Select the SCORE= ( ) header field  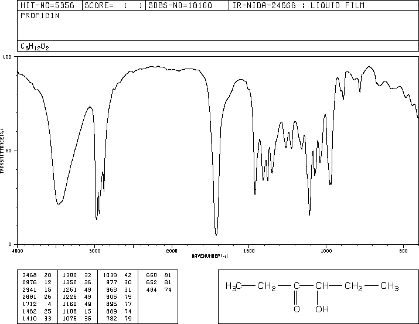click(x=113, y=5)
